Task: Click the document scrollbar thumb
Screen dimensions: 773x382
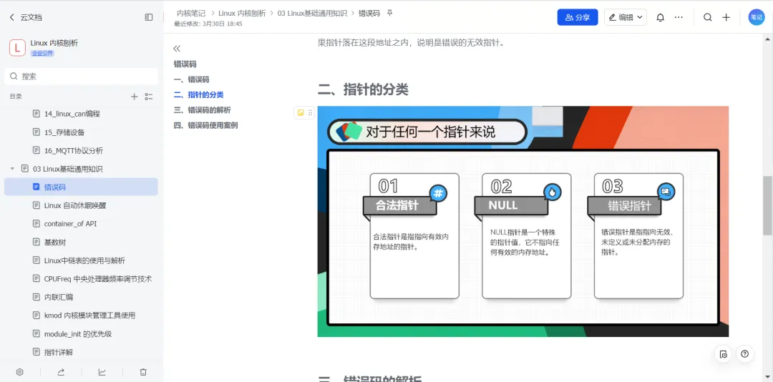Action: pos(767,205)
